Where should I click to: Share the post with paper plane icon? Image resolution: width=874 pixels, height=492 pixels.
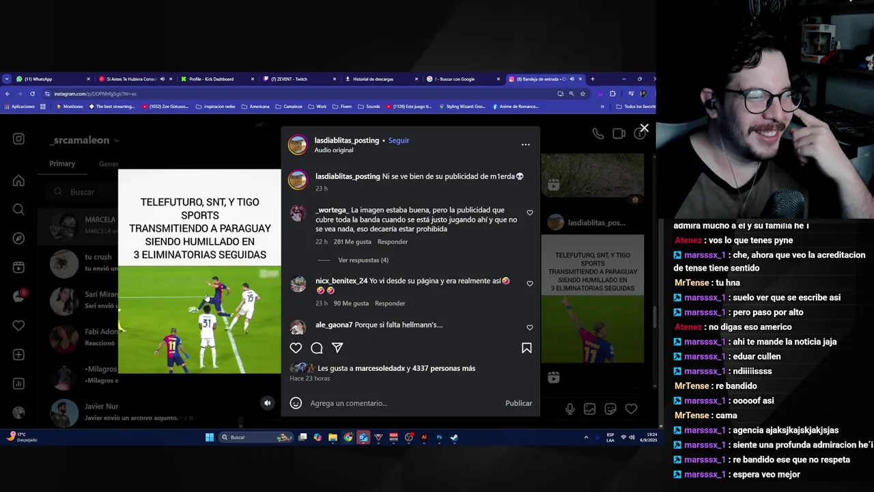(337, 348)
